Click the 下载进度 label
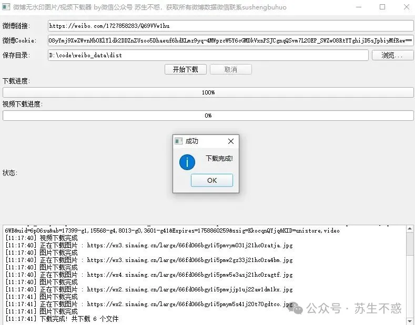 point(16,81)
